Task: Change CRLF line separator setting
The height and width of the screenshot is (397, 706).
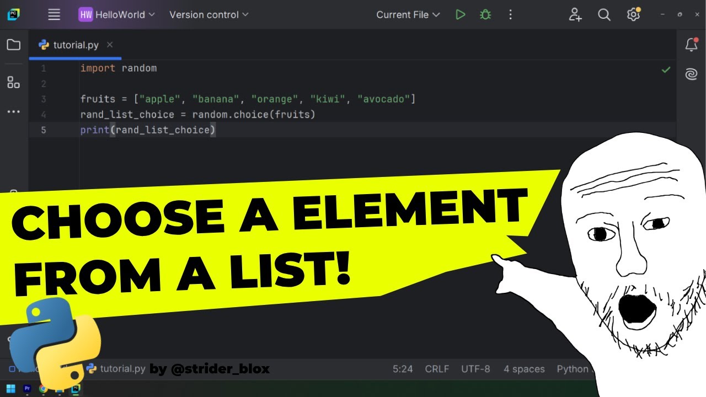Action: click(437, 369)
